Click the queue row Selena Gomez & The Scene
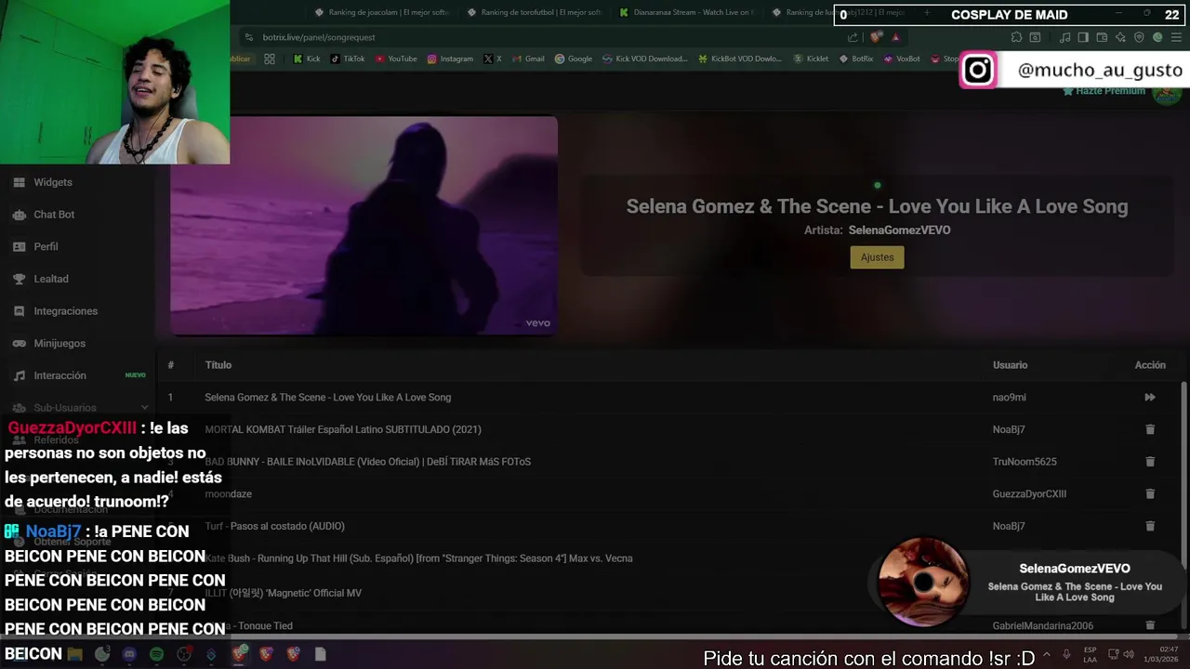This screenshot has width=1190, height=669. coord(669,397)
